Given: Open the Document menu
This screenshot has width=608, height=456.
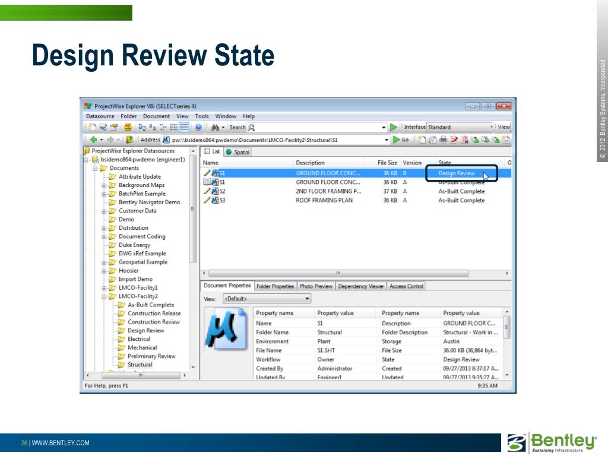Looking at the screenshot, I should pos(156,116).
